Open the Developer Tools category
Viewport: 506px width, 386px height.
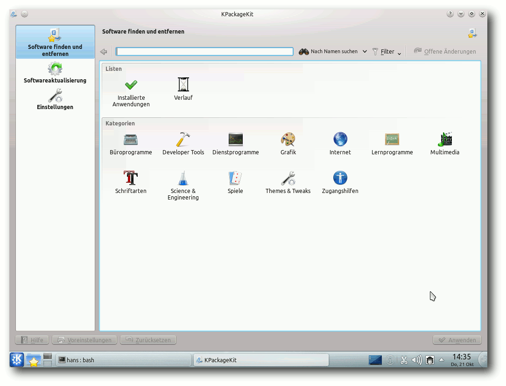(183, 140)
